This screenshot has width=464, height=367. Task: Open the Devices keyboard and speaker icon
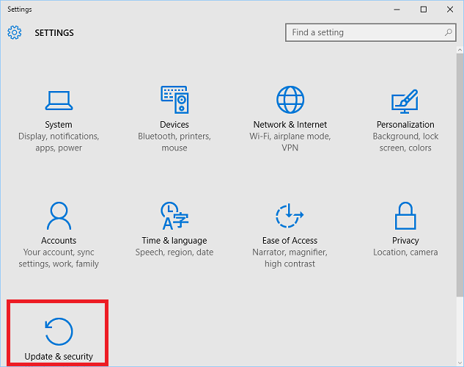(x=174, y=100)
